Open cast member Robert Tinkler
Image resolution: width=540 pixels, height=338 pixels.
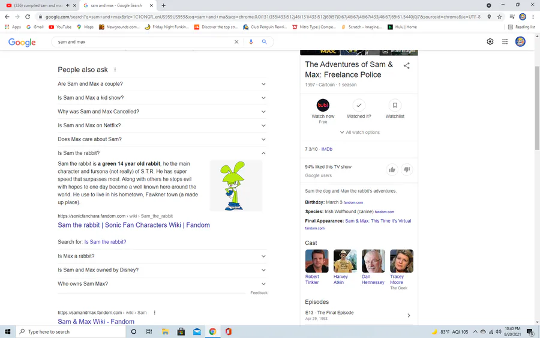click(x=316, y=267)
